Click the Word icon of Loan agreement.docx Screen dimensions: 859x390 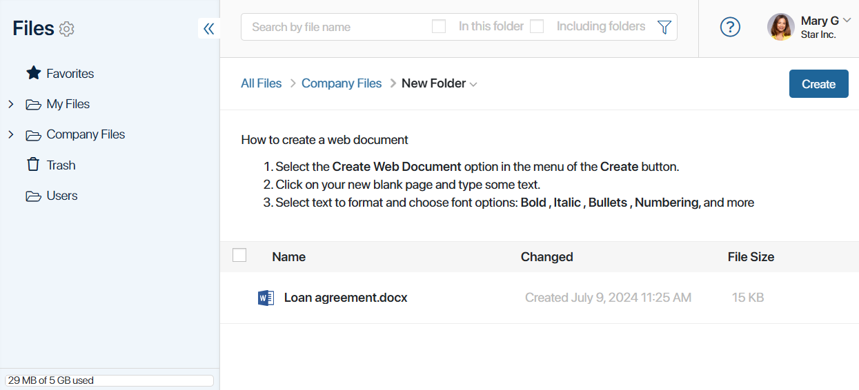[x=266, y=298]
